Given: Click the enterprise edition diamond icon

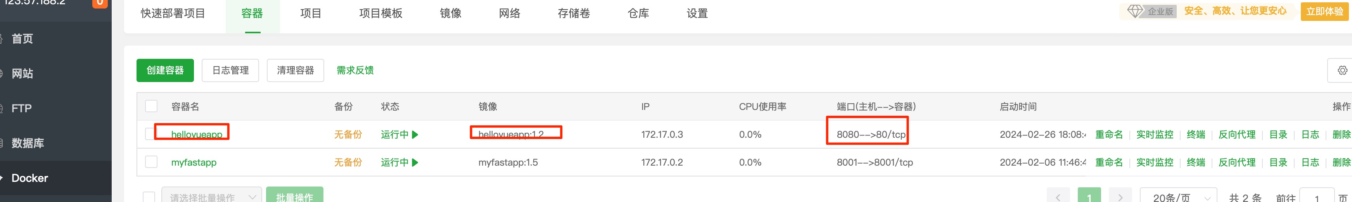Looking at the screenshot, I should (x=1135, y=11).
